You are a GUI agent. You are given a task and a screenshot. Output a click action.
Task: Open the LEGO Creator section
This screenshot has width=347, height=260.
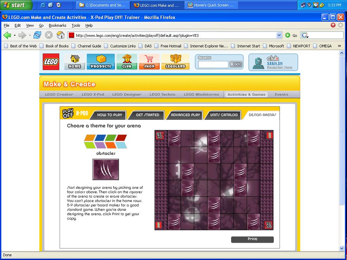pyautogui.click(x=59, y=94)
